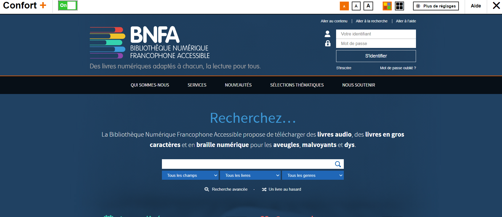The image size is (502, 217).
Task: Open the Services menu
Action: (197, 85)
